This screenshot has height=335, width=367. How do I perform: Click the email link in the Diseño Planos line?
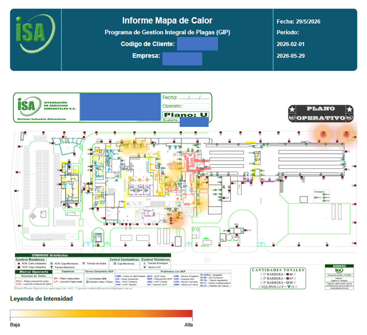[105, 289]
